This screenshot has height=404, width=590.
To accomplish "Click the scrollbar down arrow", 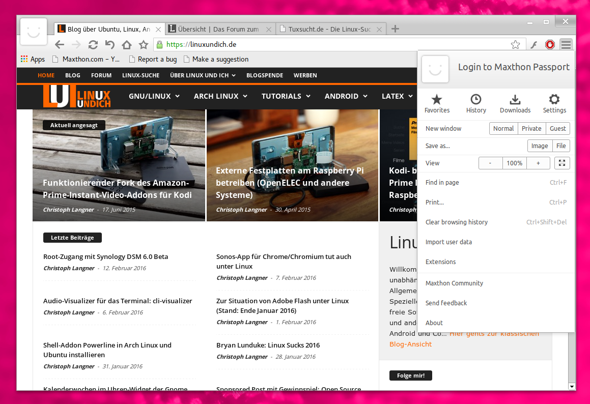I will pyautogui.click(x=572, y=387).
